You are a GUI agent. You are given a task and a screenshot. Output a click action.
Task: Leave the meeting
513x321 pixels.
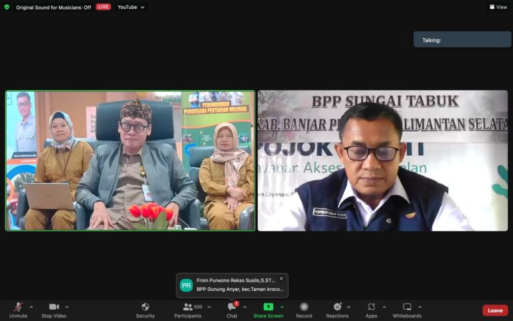click(x=495, y=310)
